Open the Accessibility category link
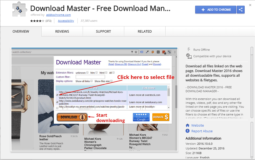The image size is (255, 160). pyautogui.click(x=66, y=21)
